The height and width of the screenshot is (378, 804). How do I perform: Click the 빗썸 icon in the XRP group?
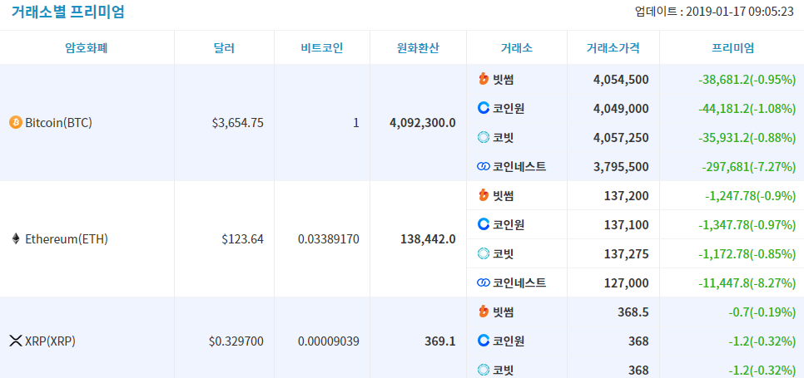pyautogui.click(x=483, y=312)
